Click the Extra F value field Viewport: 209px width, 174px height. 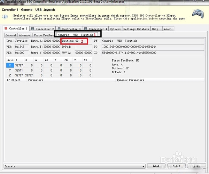point(52,47)
